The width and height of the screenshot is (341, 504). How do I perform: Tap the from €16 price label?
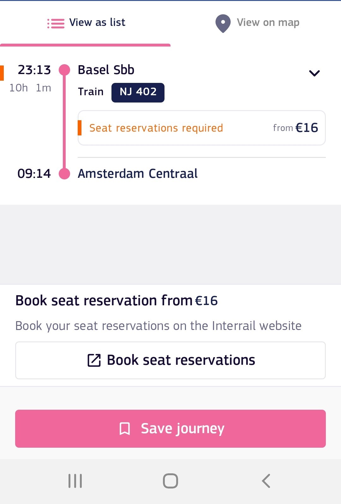(x=296, y=128)
